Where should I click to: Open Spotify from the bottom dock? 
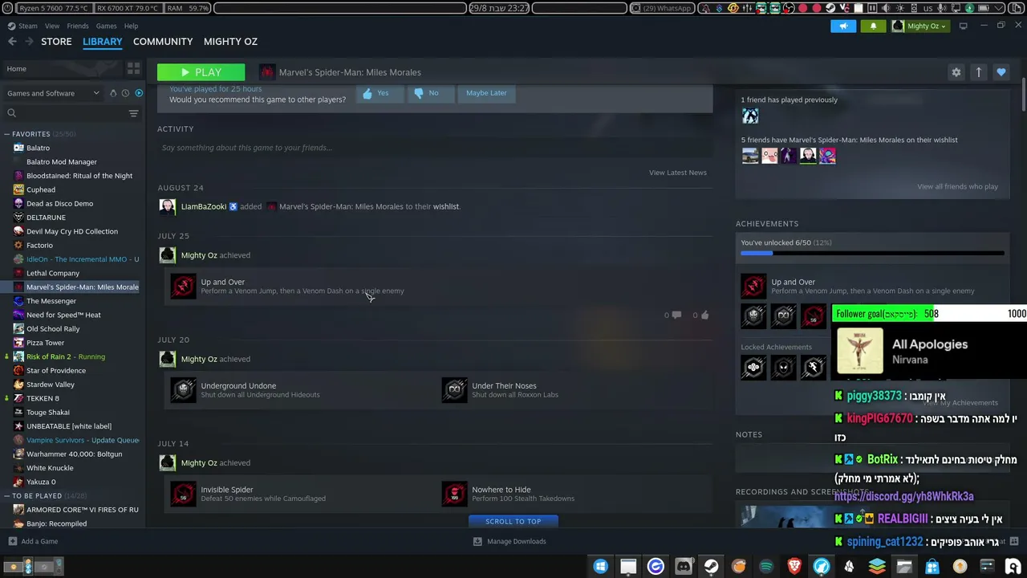(766, 567)
